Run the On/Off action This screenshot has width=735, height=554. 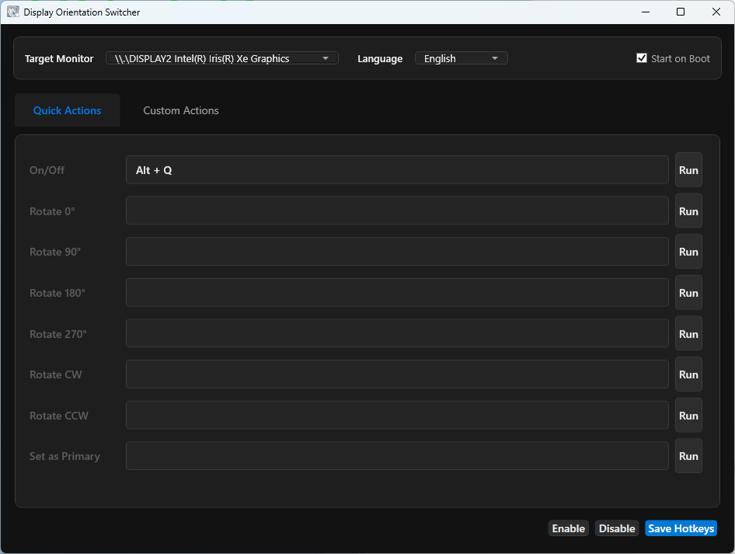coord(688,170)
